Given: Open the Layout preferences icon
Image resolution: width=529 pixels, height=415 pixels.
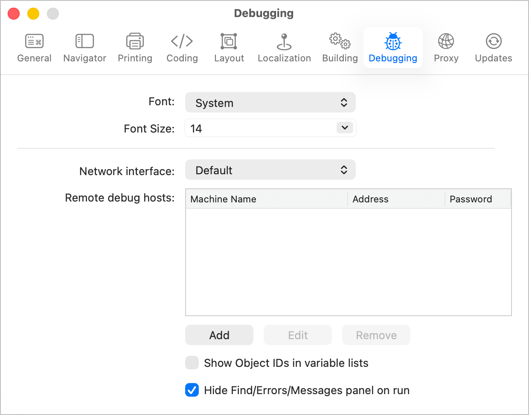Looking at the screenshot, I should 229,47.
